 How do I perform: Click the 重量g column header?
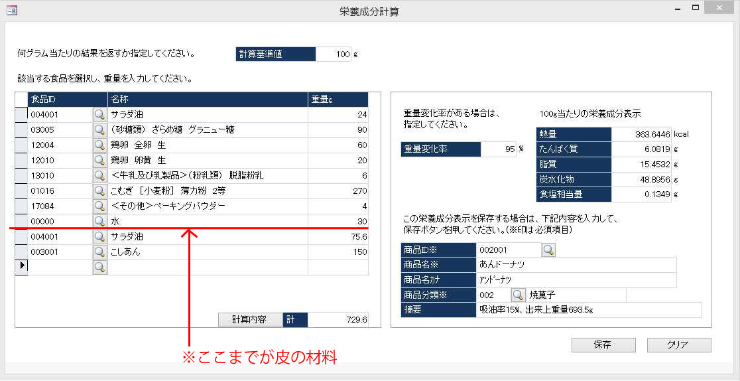coord(338,100)
